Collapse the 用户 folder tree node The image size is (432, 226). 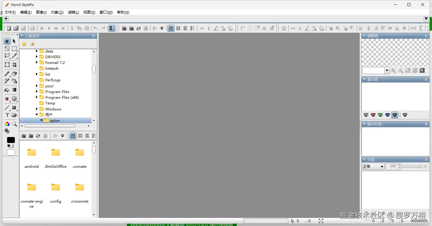point(37,115)
